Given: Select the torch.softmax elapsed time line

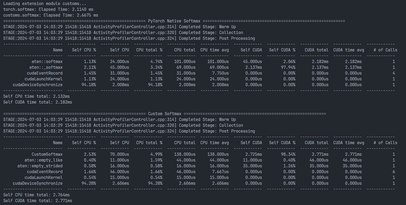Looking at the screenshot, I should coord(48,9).
